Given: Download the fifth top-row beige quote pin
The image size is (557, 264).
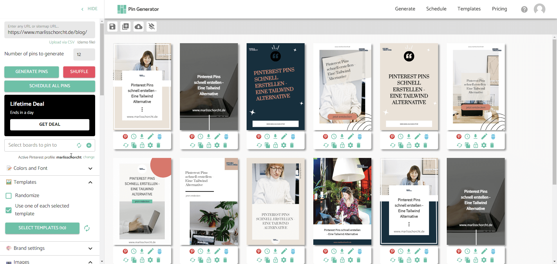Looking at the screenshot, I should (x=409, y=136).
